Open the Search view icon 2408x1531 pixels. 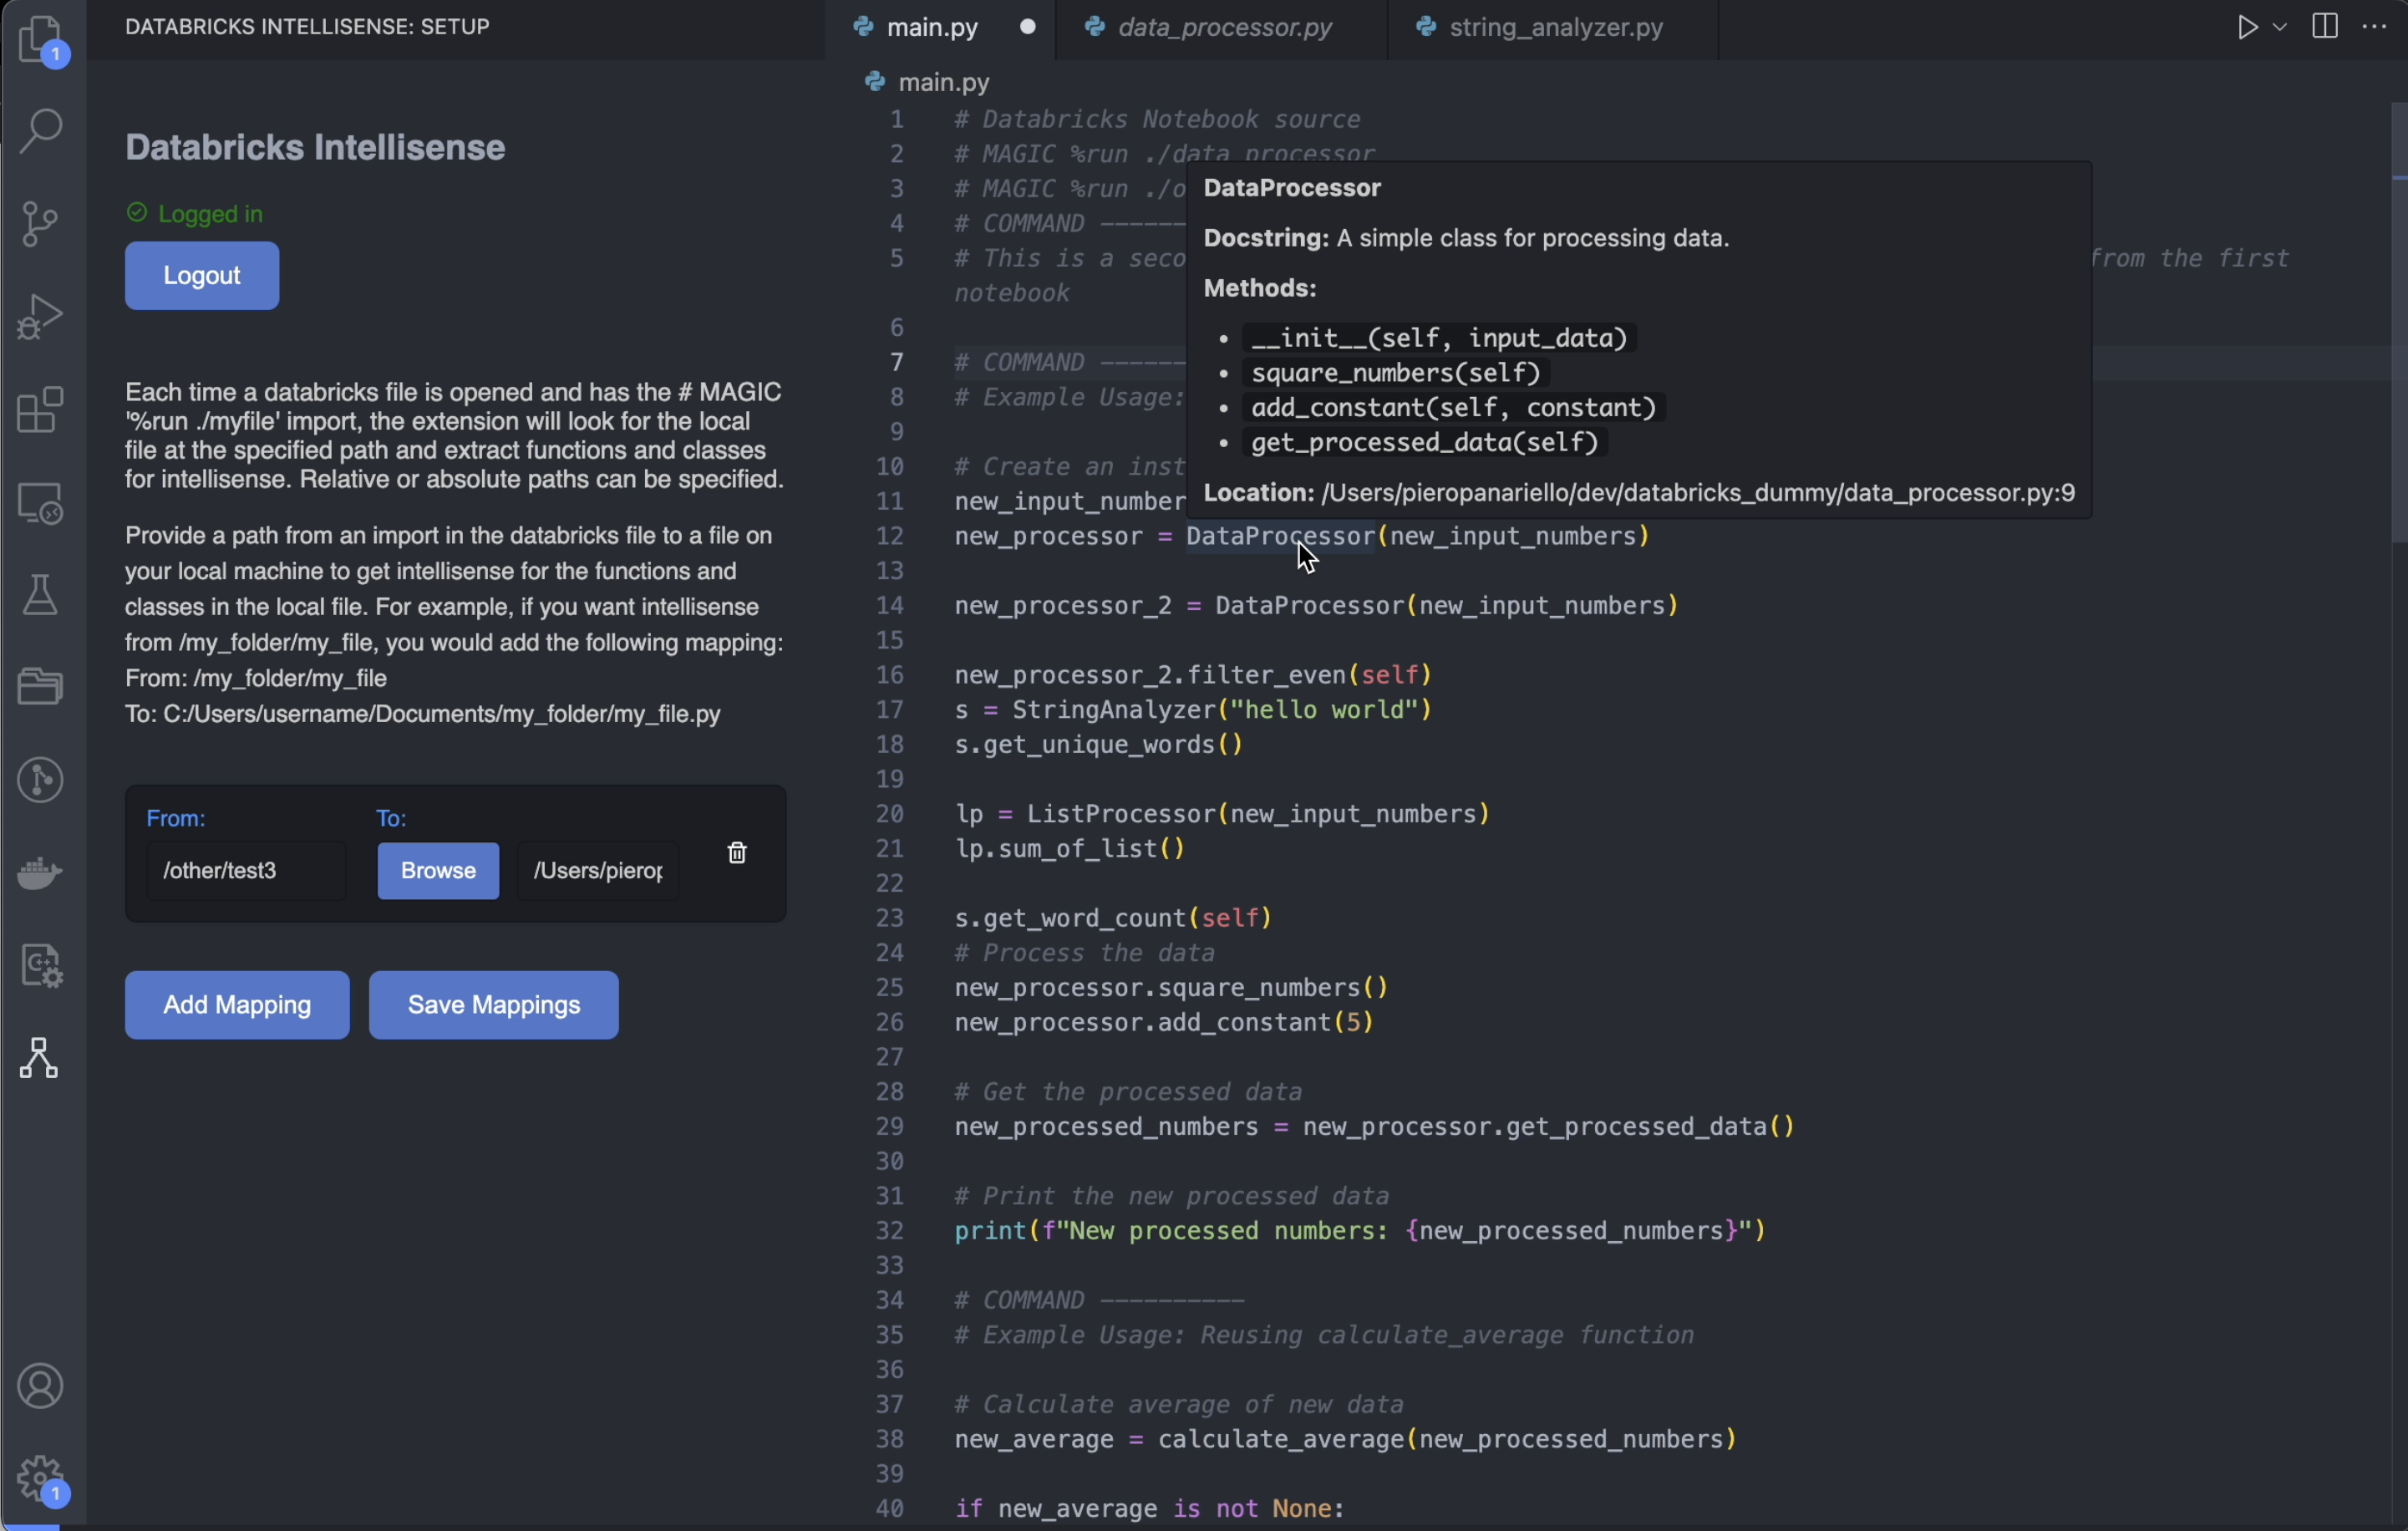click(41, 130)
